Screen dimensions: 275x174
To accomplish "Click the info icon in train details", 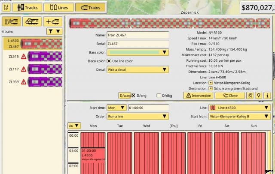I will pos(267,95).
